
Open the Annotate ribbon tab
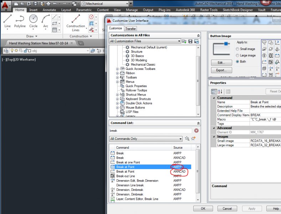(49, 10)
